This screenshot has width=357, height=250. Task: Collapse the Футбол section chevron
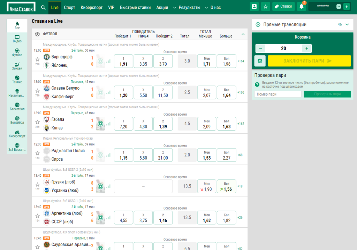[243, 34]
